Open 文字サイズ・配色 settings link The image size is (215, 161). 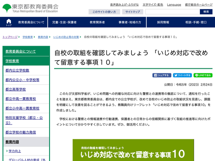coord(153,5)
